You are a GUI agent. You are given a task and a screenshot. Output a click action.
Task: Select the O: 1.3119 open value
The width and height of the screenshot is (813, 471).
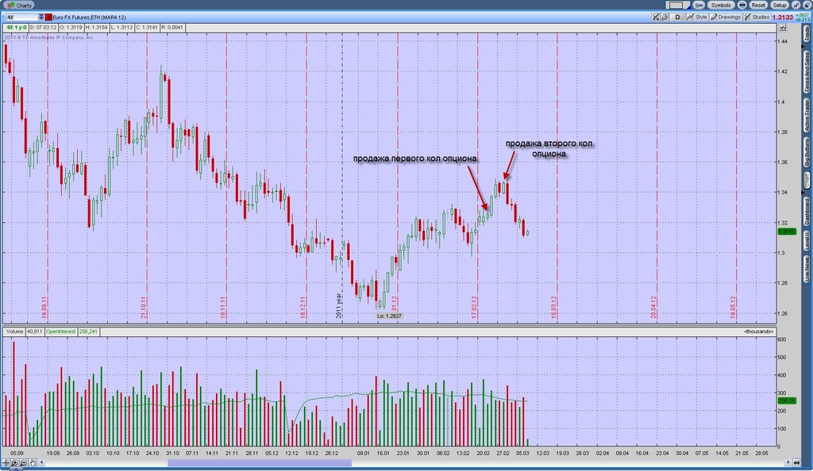tap(70, 28)
